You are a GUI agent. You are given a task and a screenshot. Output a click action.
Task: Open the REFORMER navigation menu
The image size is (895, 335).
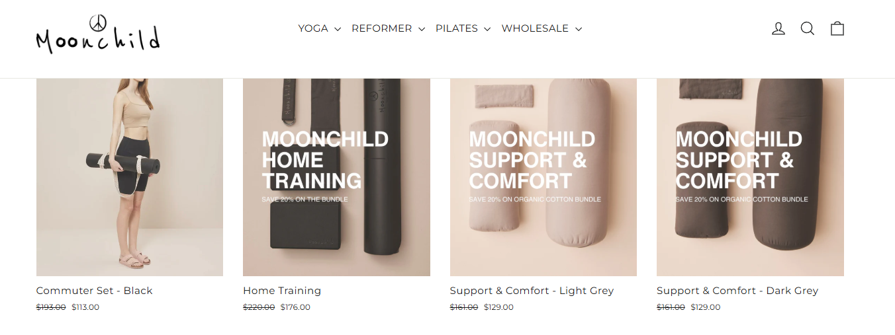click(x=382, y=28)
